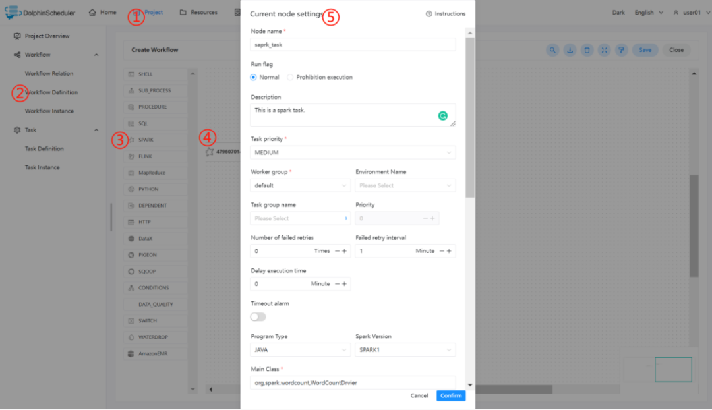This screenshot has width=712, height=410.
Task: Click the delete trash icon in toolbar
Action: (x=587, y=50)
